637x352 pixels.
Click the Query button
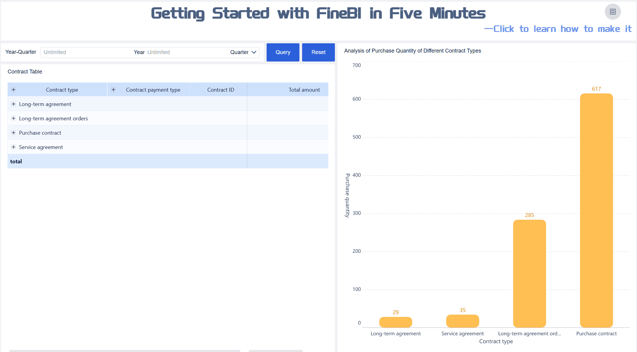(283, 52)
